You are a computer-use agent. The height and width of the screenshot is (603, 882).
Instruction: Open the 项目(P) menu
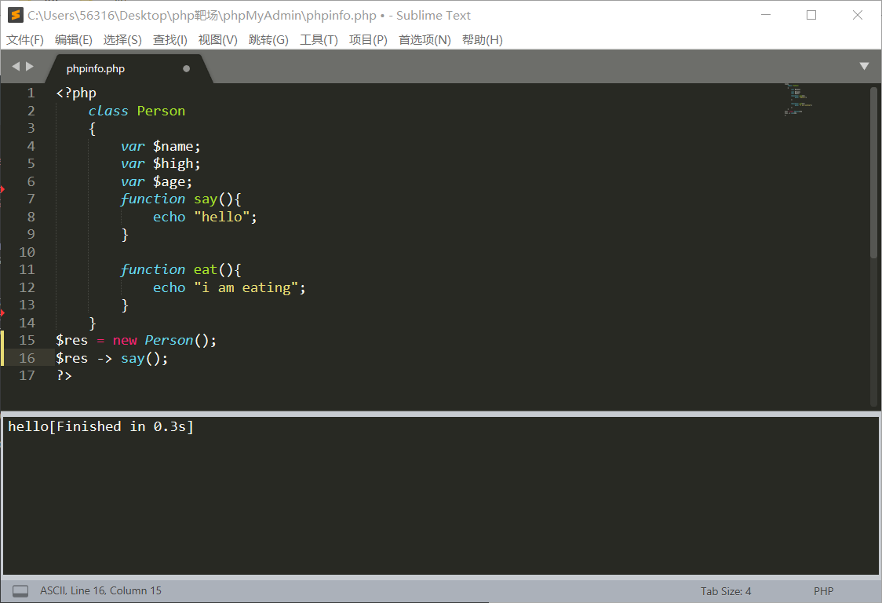tap(368, 40)
